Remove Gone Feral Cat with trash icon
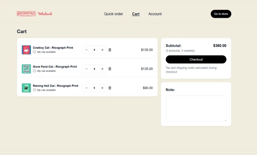The height and width of the screenshot is (155, 257). [110, 69]
